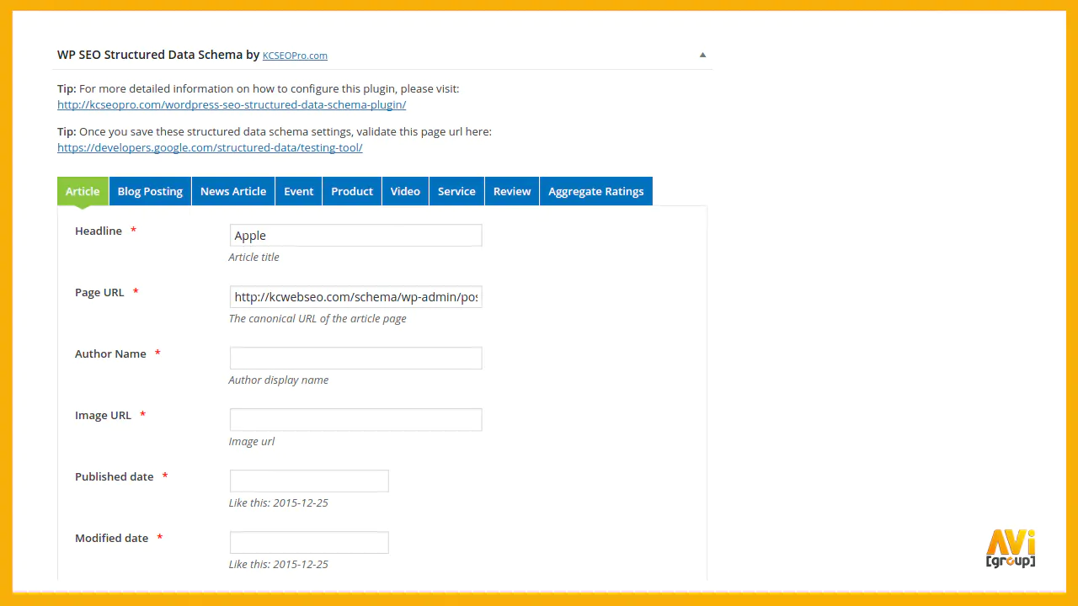Viewport: 1078px width, 606px height.
Task: Click the 'Author display name' hint text
Action: (x=278, y=380)
